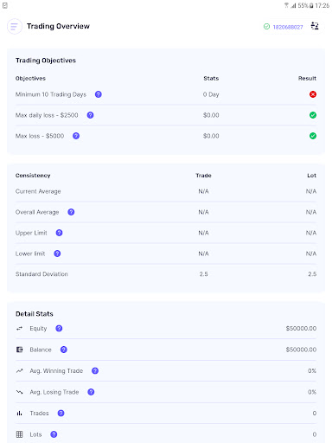332x443 pixels.
Task: Open Avg. Losing Trade help icon
Action: click(91, 392)
